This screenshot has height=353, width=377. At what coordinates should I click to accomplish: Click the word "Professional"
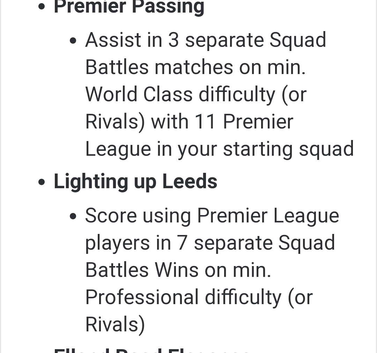[x=142, y=297]
